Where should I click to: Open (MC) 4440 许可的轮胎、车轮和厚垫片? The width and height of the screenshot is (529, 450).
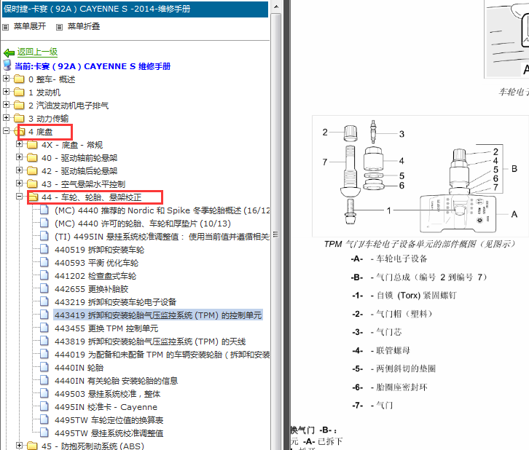pyautogui.click(x=143, y=224)
